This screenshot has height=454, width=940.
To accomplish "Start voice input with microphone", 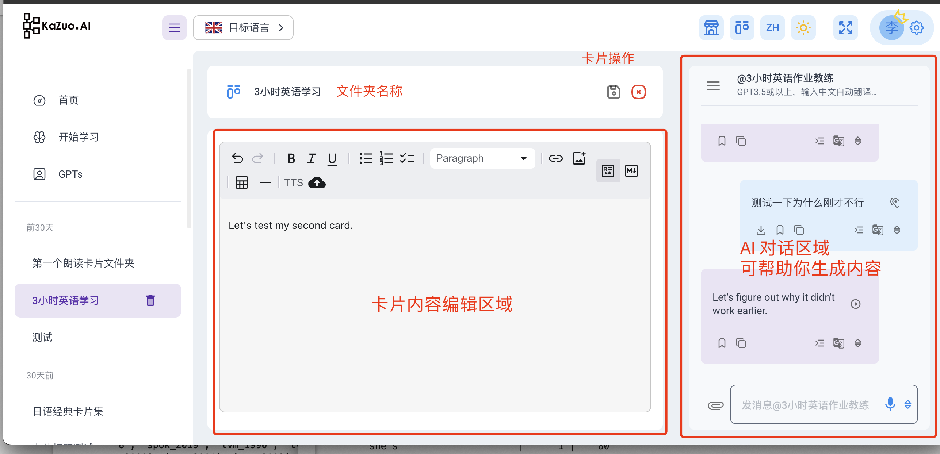I will (890, 404).
